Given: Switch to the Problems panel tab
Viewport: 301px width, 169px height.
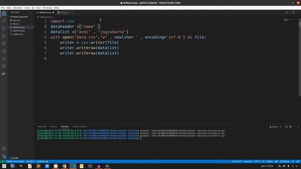Looking at the screenshot, I should point(42,127).
